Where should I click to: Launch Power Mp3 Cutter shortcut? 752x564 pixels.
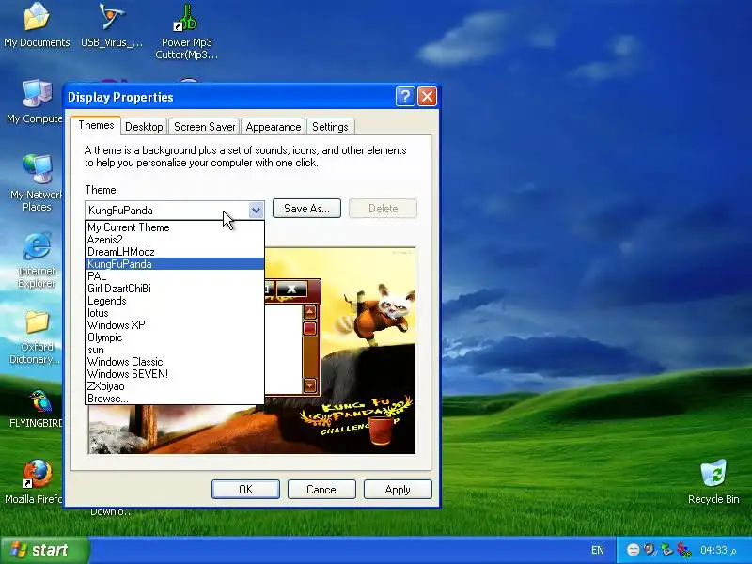click(186, 31)
